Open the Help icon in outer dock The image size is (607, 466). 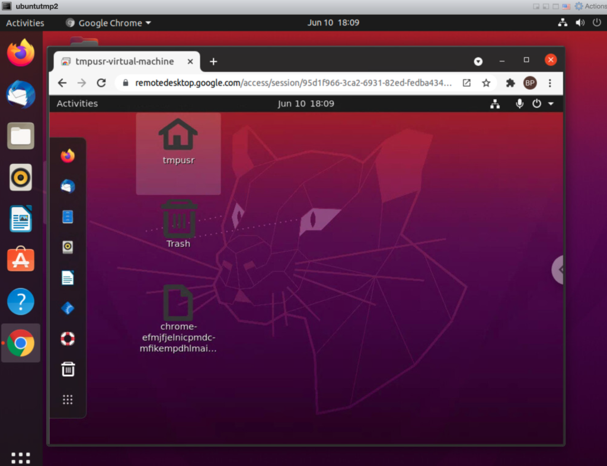point(21,301)
